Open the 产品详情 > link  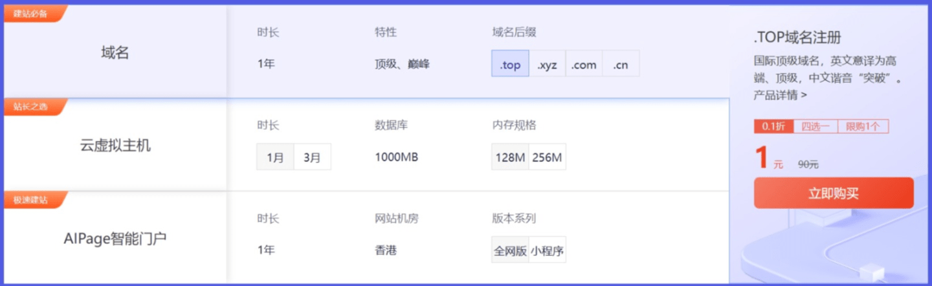click(x=780, y=95)
